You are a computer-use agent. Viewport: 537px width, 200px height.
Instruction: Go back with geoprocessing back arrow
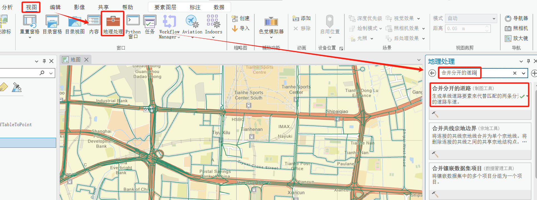(x=432, y=73)
